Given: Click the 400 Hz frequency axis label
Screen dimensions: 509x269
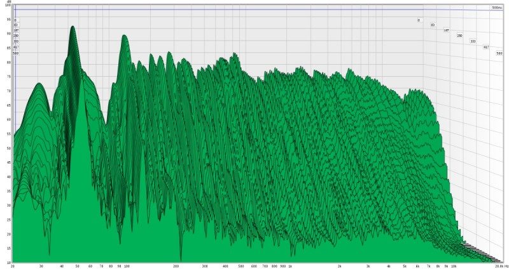Looking at the screenshot, I should click(225, 266).
